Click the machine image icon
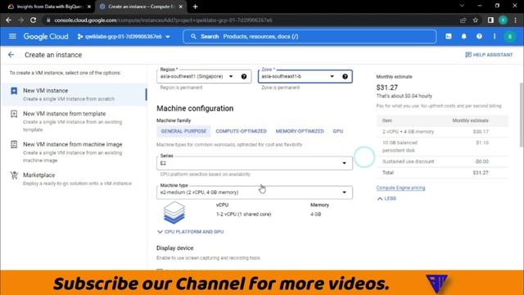524x295 pixels. [x=14, y=144]
